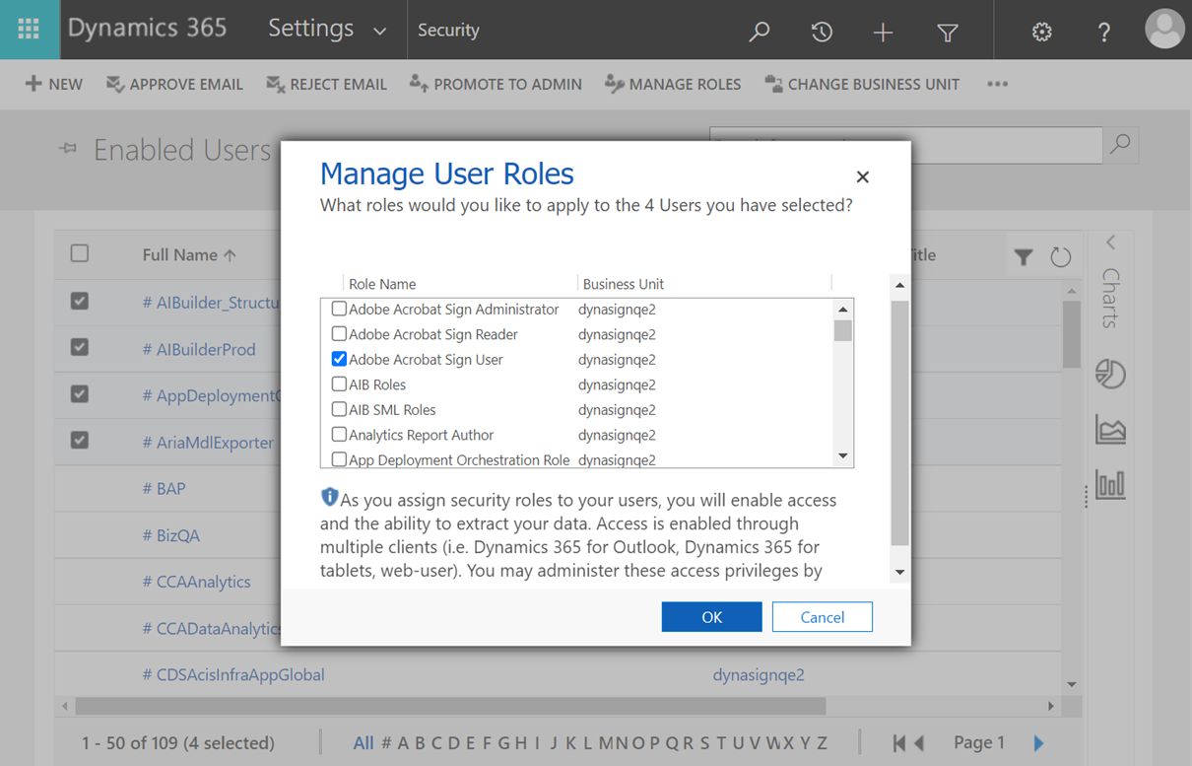Click the records search input field
This screenshot has width=1192, height=766.
click(905, 145)
